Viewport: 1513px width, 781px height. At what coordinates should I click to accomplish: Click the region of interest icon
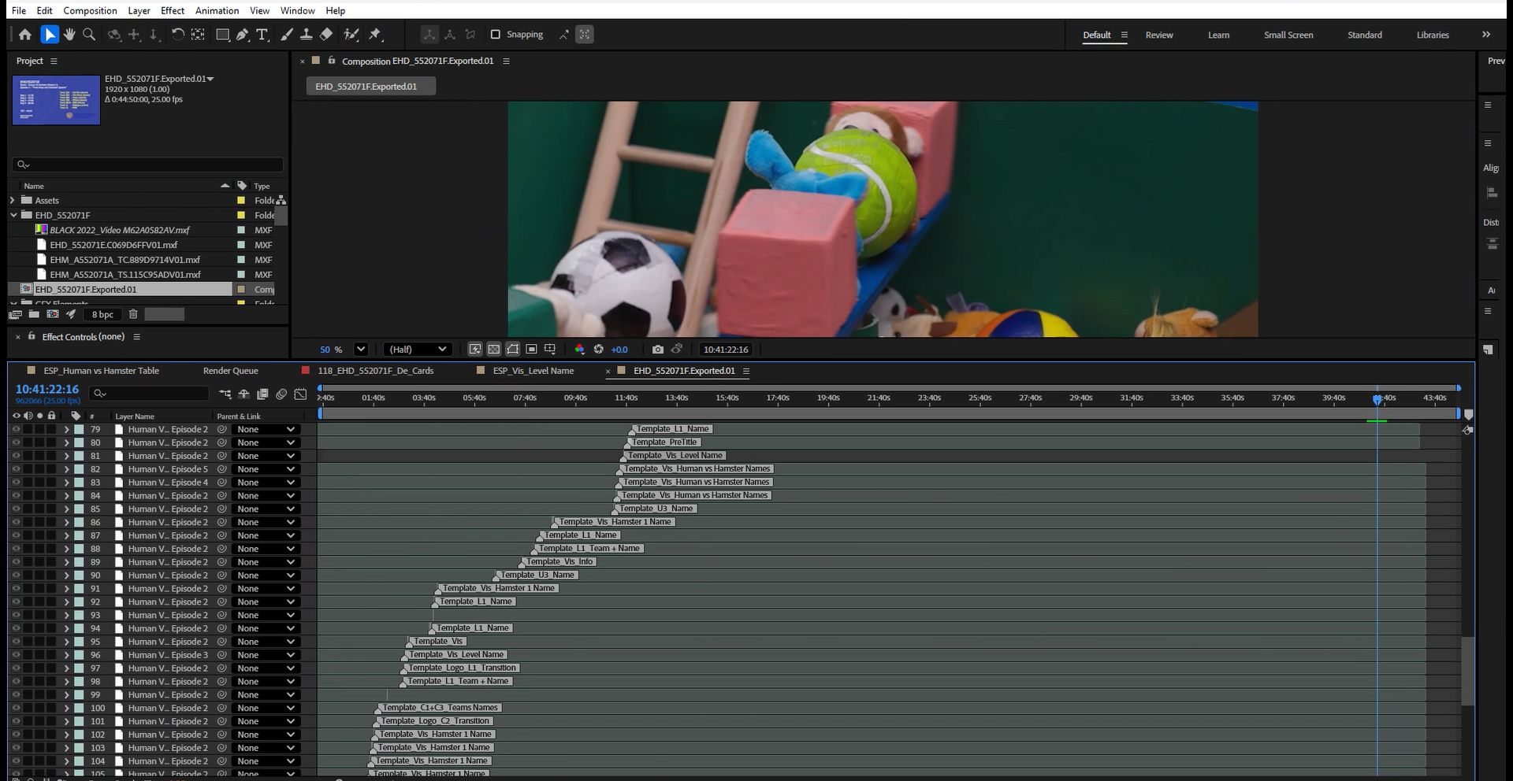click(532, 350)
